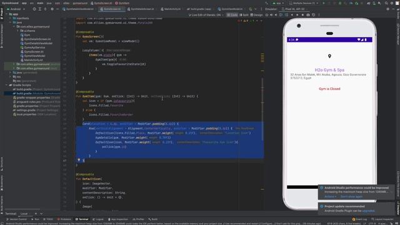Switch editor to Code view mode

pos(232,15)
